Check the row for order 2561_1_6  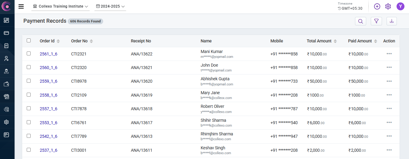(x=29, y=53)
